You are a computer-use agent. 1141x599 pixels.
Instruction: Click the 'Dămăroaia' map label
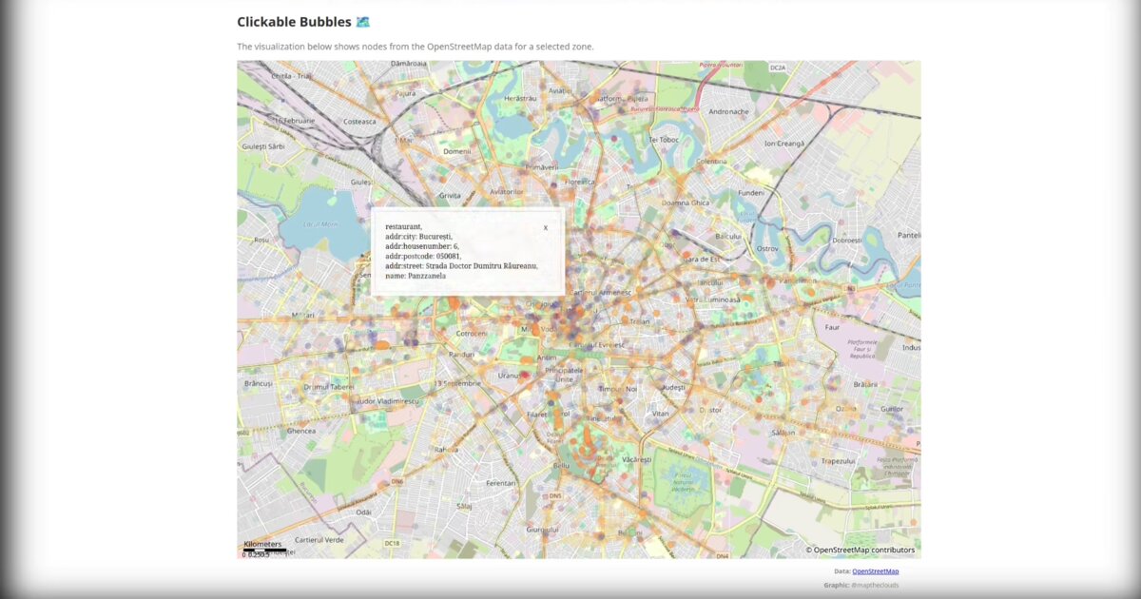click(x=409, y=64)
